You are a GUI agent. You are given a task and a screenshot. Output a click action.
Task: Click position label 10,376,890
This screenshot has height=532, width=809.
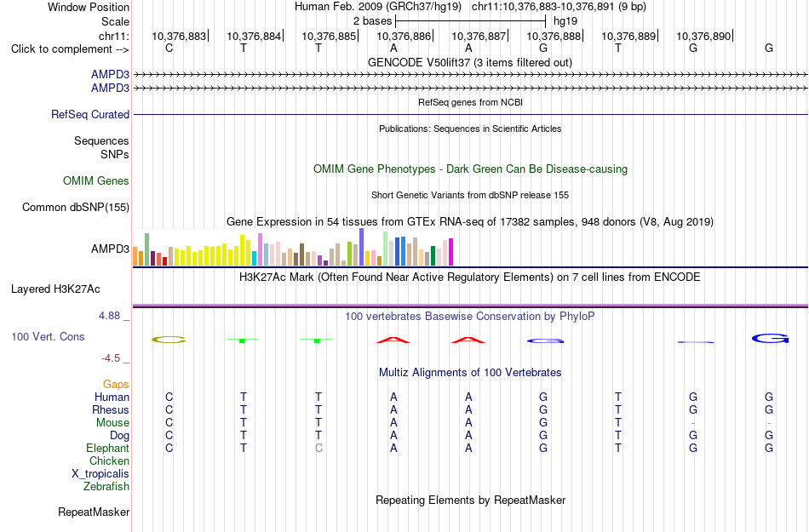(703, 36)
